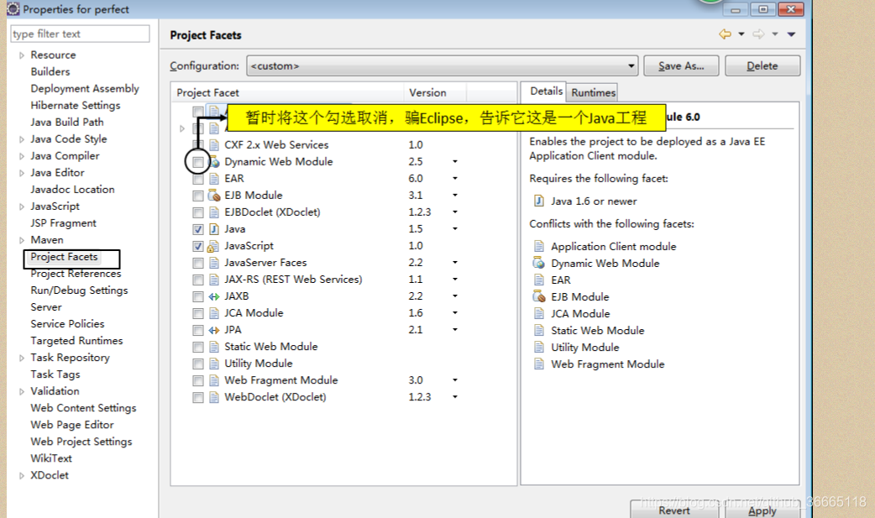
Task: Click the Delete configuration button
Action: pos(762,65)
